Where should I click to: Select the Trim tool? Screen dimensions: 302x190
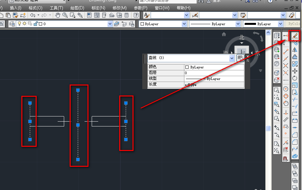click(295, 99)
